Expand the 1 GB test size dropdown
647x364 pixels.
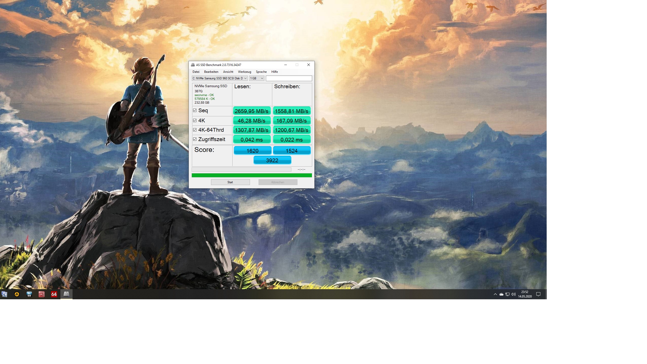[257, 78]
